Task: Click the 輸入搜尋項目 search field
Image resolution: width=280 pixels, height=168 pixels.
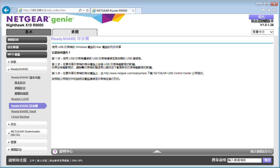Action: (x=244, y=160)
